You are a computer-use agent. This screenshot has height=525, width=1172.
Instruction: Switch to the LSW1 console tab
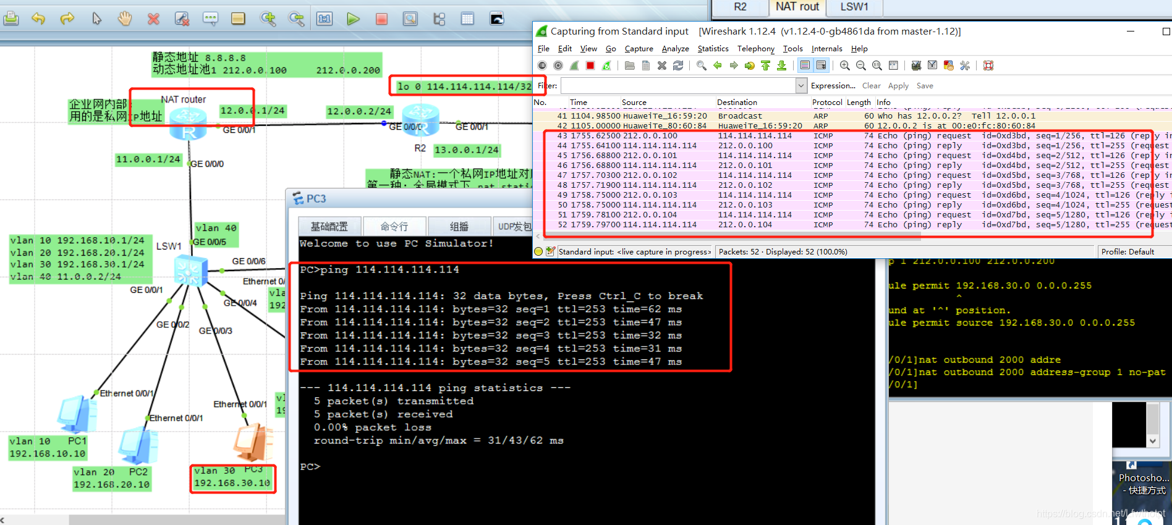(x=854, y=7)
